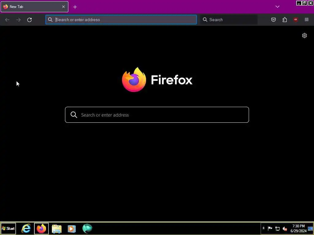Click the magnifier in center search field
This screenshot has height=235, width=314.
coord(74,115)
